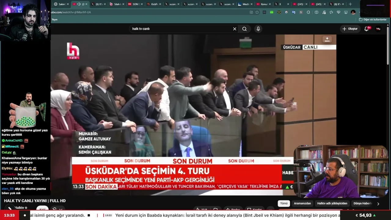Click the Yayın bookmark
This screenshot has height=220, width=391.
click(x=54, y=20)
